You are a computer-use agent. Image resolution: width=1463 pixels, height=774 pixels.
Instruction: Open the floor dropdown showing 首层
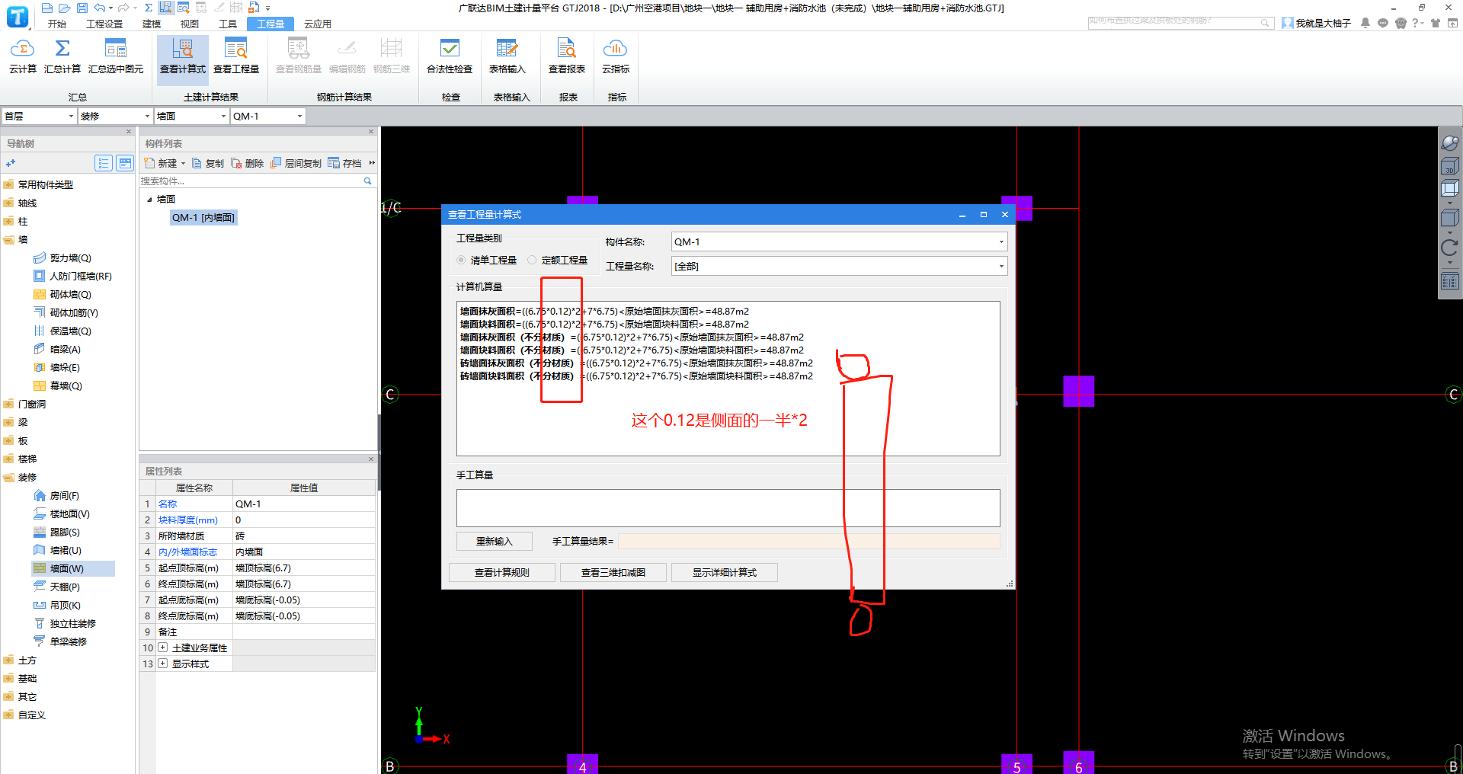coord(39,116)
